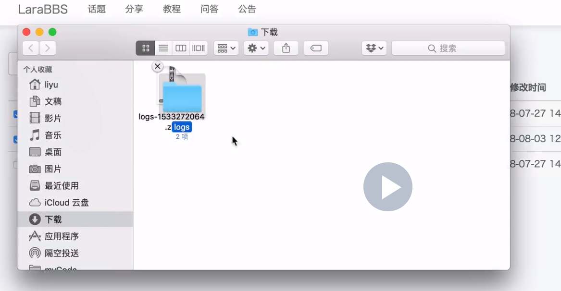Open the 公告 navigation item
Screen dimensions: 561x291
[247, 9]
